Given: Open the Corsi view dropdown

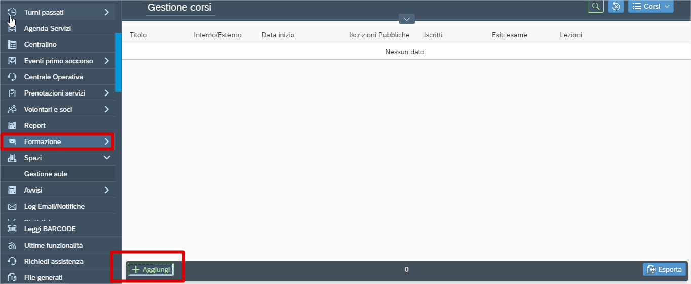Looking at the screenshot, I should (x=651, y=6).
